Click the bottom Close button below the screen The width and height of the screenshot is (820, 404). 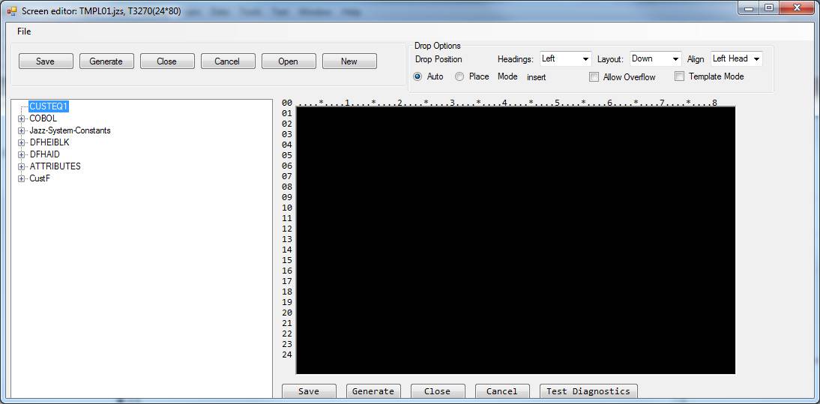point(437,391)
